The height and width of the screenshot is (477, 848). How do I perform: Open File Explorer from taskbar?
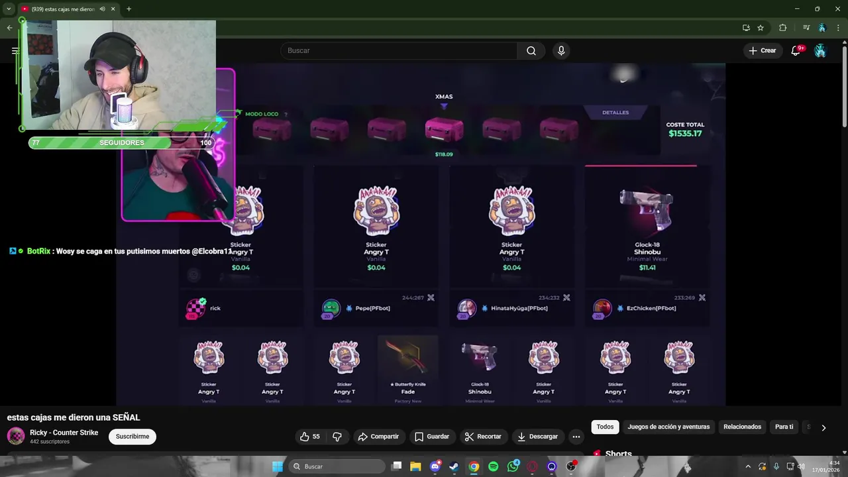tap(415, 466)
